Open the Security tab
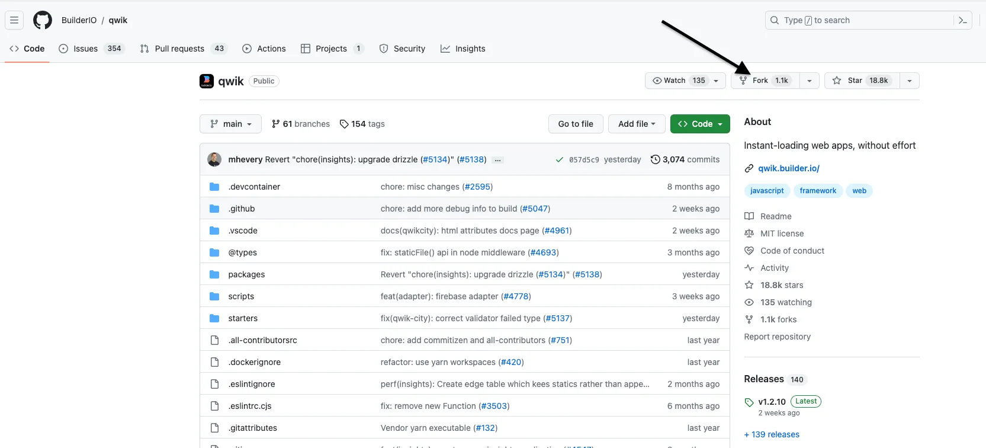Screen dimensions: 986x448 tap(402, 49)
